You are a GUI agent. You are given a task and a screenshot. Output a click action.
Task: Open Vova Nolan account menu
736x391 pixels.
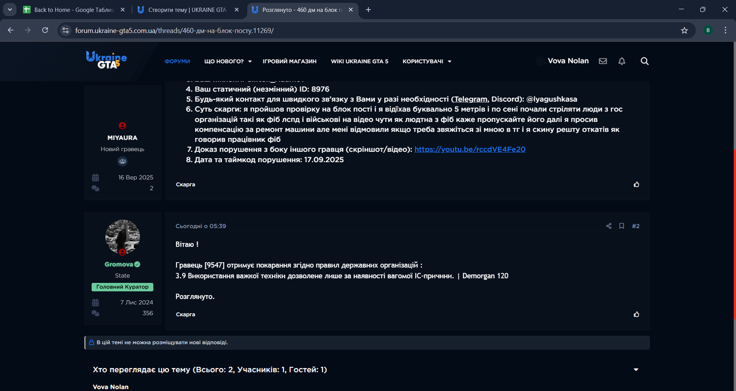point(562,61)
